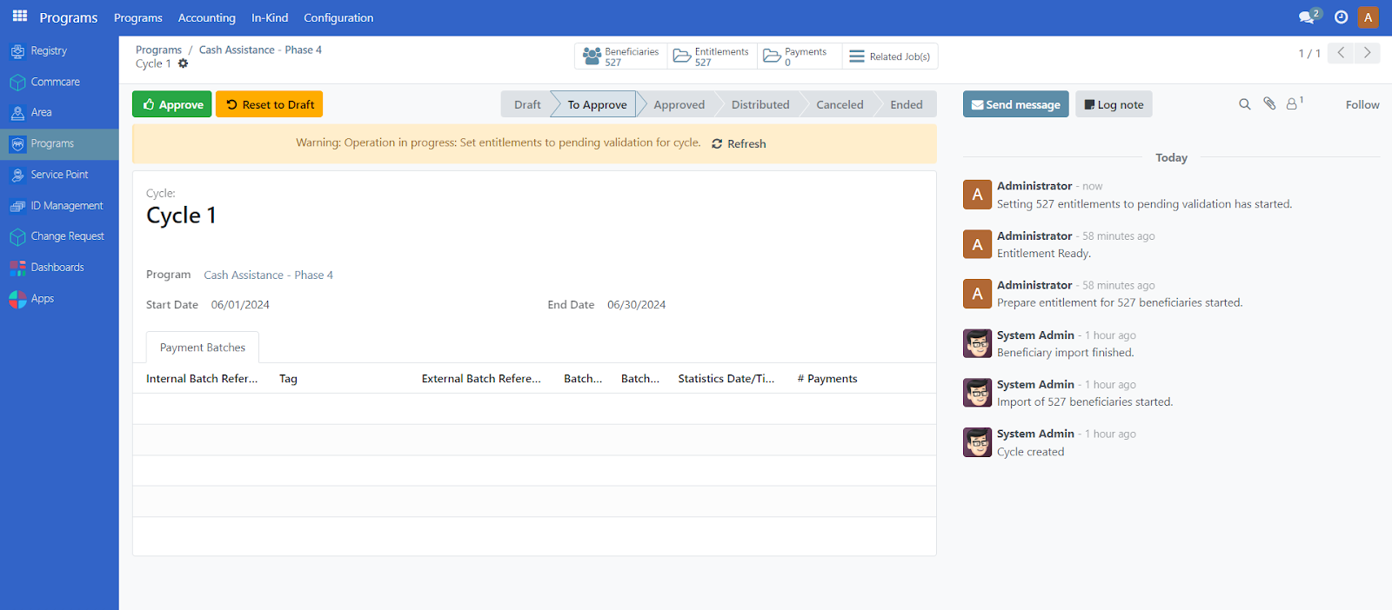Screen dimensions: 1392x610
Task: Click the 'Beneficiary import finished.' message
Action: 1066,353
